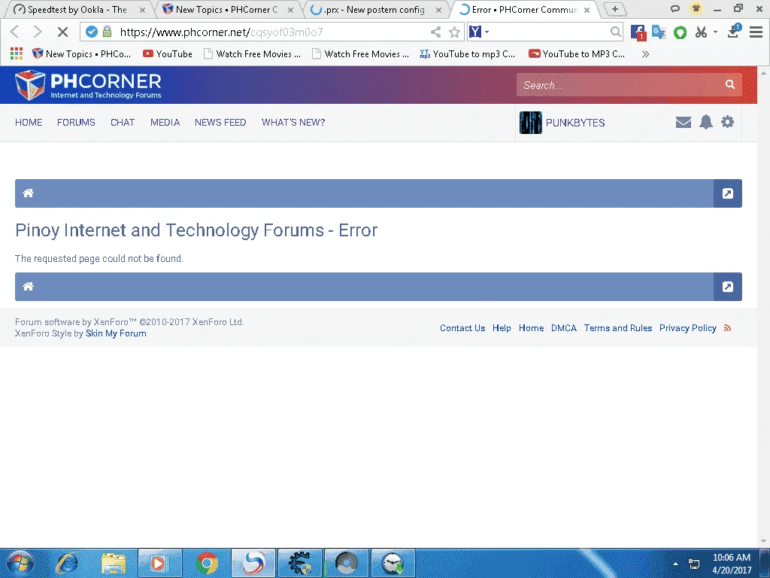Open YouTube bookmark
This screenshot has height=578, width=770.
click(168, 54)
